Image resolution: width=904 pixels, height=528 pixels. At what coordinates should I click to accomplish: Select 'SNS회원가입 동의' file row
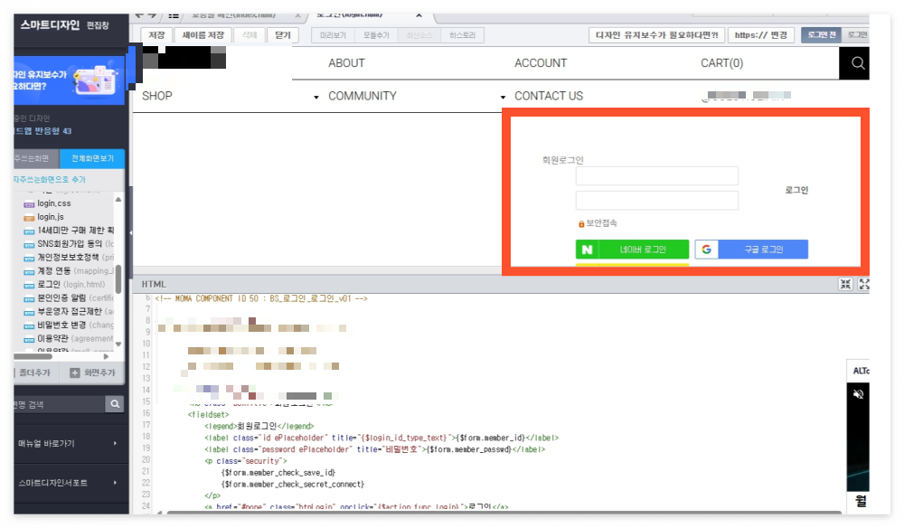(x=69, y=244)
